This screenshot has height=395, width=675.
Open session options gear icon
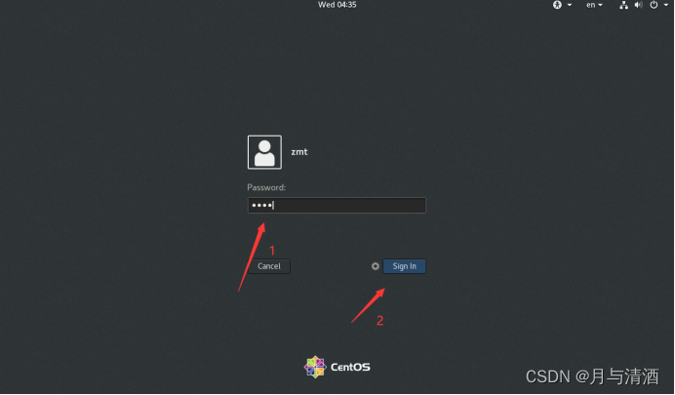[x=376, y=266]
